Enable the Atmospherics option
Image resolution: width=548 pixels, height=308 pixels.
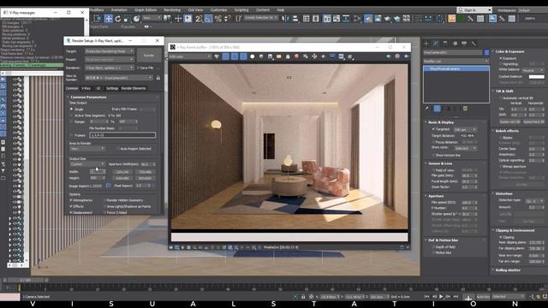71,200
